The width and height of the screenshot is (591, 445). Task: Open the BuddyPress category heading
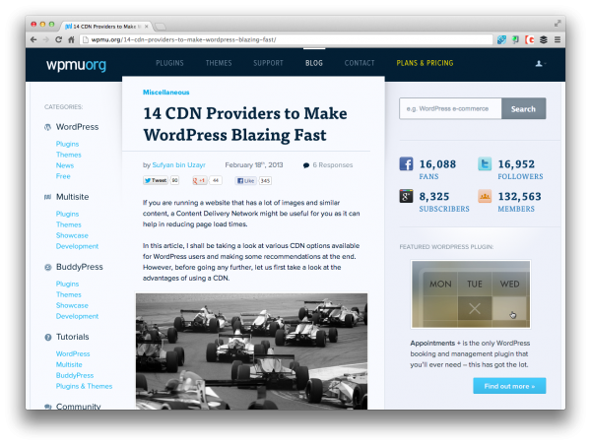click(x=80, y=267)
